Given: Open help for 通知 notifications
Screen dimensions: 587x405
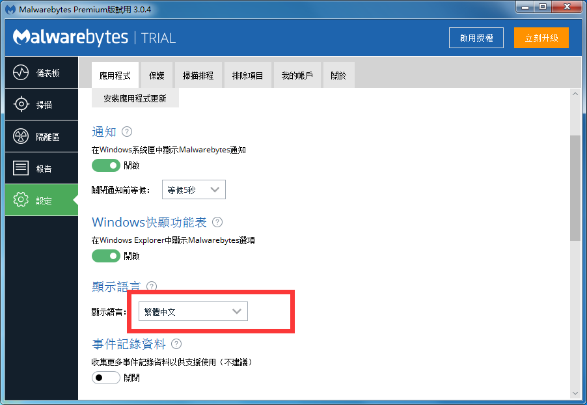Looking at the screenshot, I should click(126, 132).
